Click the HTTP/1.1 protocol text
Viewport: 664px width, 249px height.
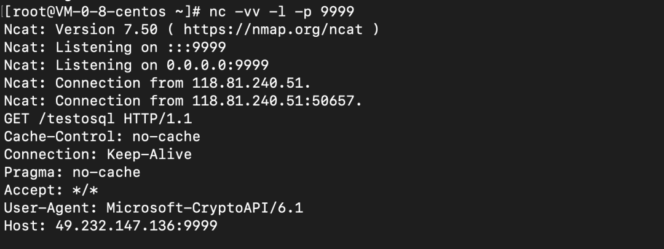[x=158, y=119]
